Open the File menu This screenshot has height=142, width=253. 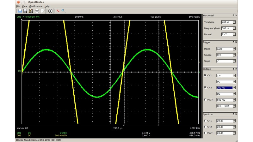(18, 6)
